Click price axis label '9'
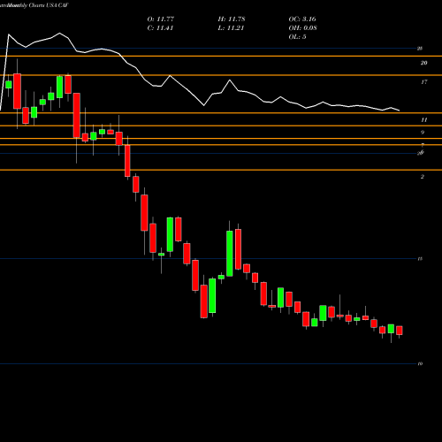Viewport: 442px width, 442px height. click(x=423, y=133)
